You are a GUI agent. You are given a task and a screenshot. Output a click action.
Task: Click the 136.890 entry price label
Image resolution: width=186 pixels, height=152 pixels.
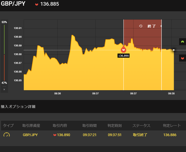124,56
